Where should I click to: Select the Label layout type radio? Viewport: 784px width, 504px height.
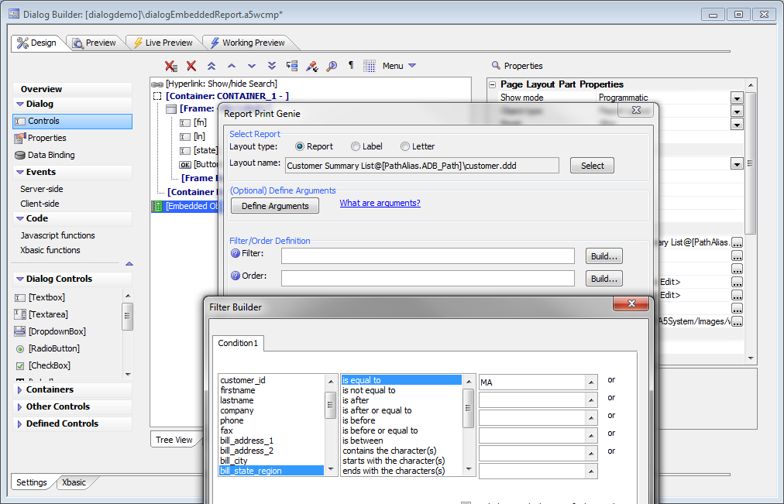coord(355,146)
